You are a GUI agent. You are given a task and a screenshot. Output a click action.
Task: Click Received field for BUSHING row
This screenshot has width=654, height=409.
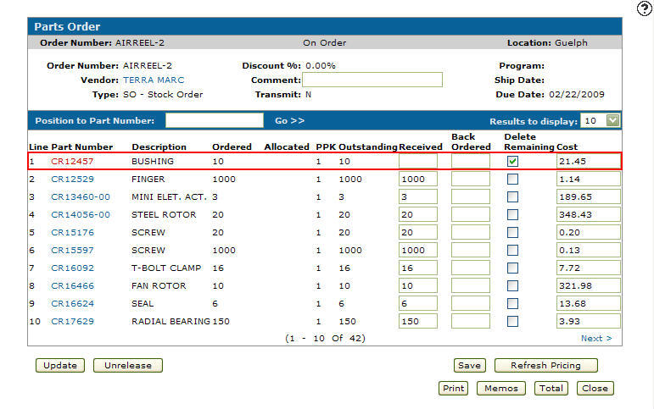coord(418,161)
